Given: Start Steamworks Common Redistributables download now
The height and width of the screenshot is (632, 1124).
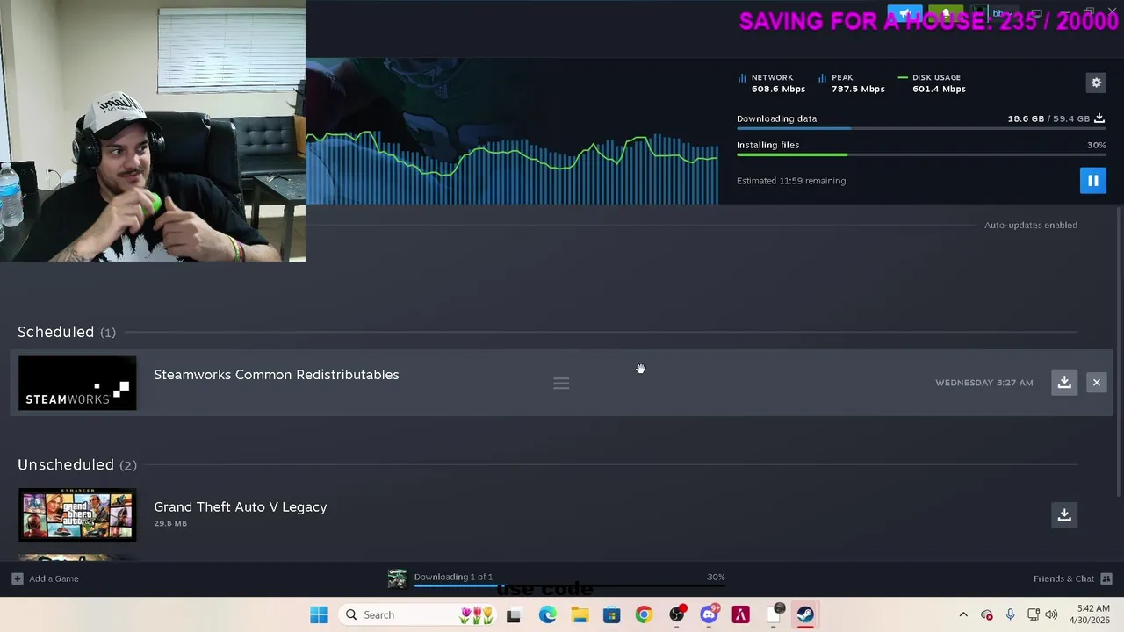Looking at the screenshot, I should pos(1064,383).
